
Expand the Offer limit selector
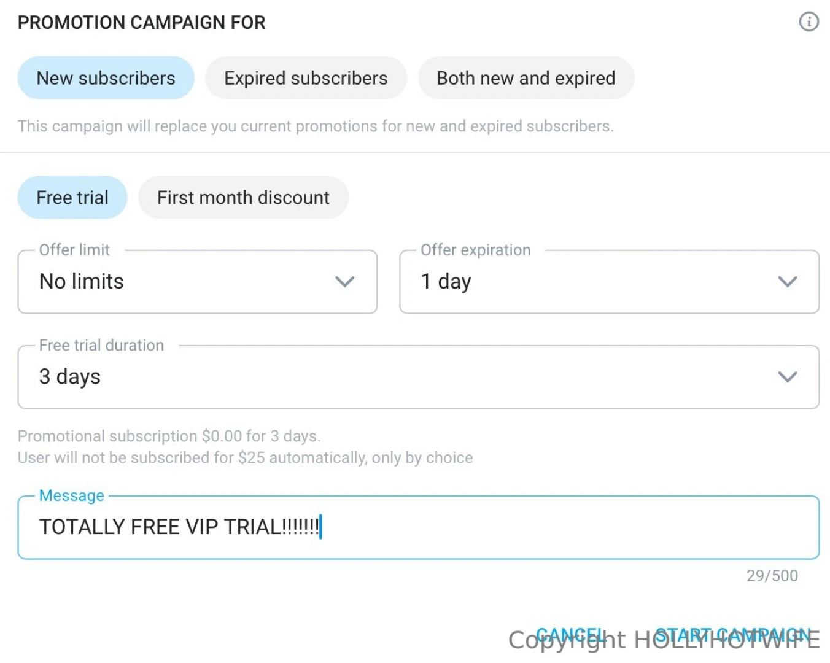pos(197,282)
